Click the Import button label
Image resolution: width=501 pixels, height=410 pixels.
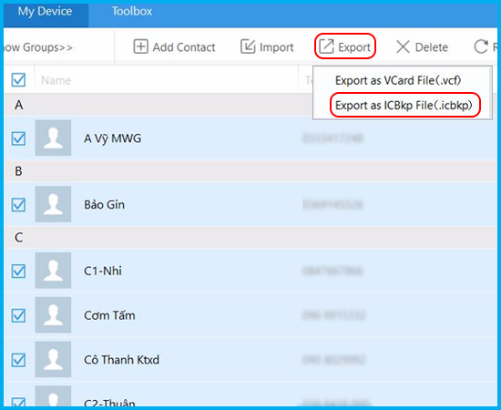tap(276, 47)
